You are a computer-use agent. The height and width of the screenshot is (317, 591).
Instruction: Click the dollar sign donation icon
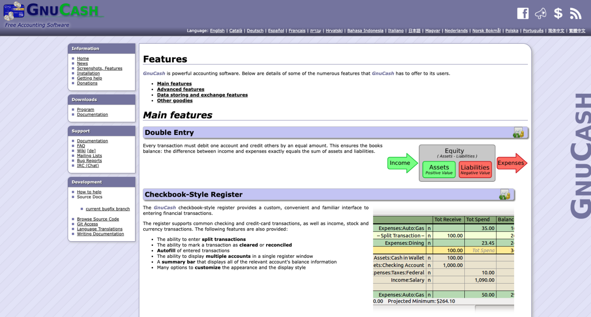[558, 13]
